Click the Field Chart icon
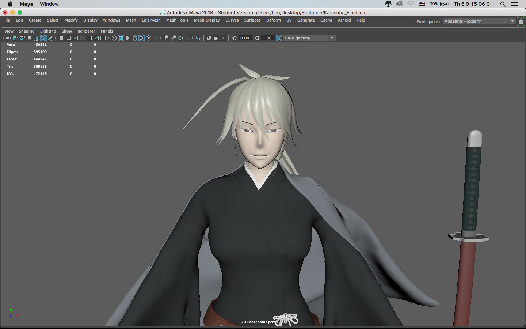 (89, 38)
